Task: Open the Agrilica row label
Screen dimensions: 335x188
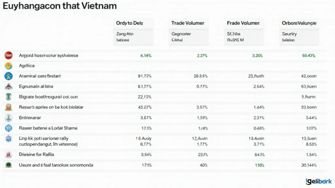Action: tap(27, 66)
